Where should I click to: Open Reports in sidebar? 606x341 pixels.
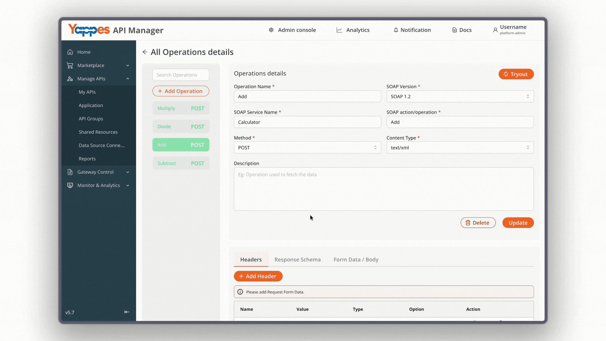tap(87, 159)
